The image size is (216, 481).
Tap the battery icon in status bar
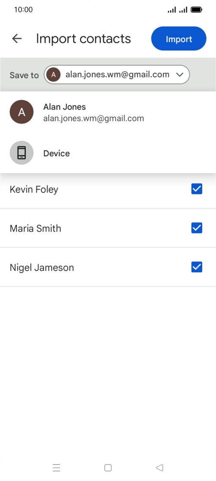[x=197, y=10]
